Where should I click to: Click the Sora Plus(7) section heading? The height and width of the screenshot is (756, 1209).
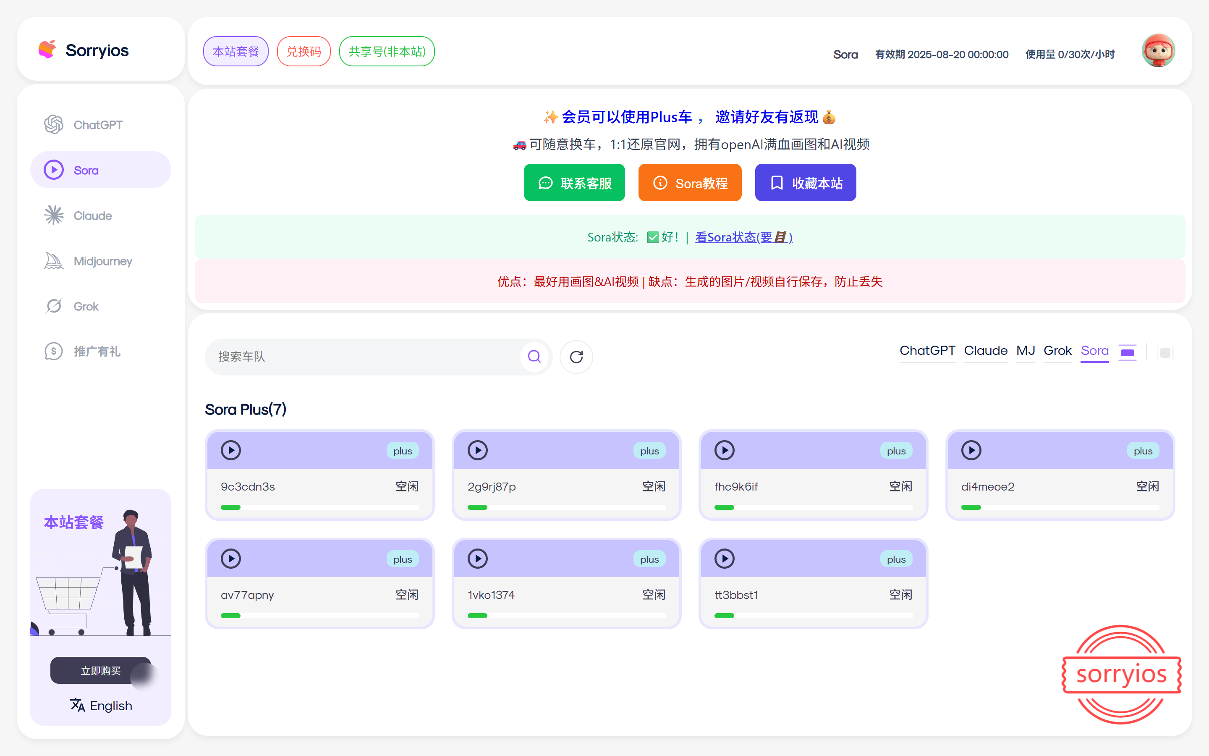tap(245, 409)
